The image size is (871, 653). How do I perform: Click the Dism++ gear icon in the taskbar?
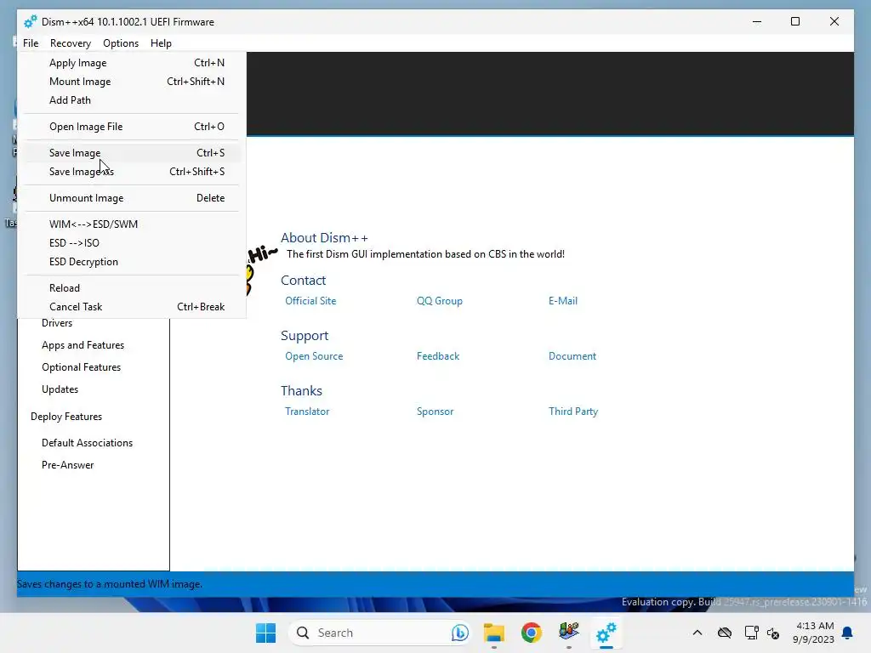coord(606,633)
